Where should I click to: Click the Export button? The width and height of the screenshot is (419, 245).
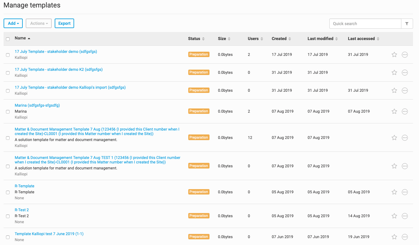[64, 23]
